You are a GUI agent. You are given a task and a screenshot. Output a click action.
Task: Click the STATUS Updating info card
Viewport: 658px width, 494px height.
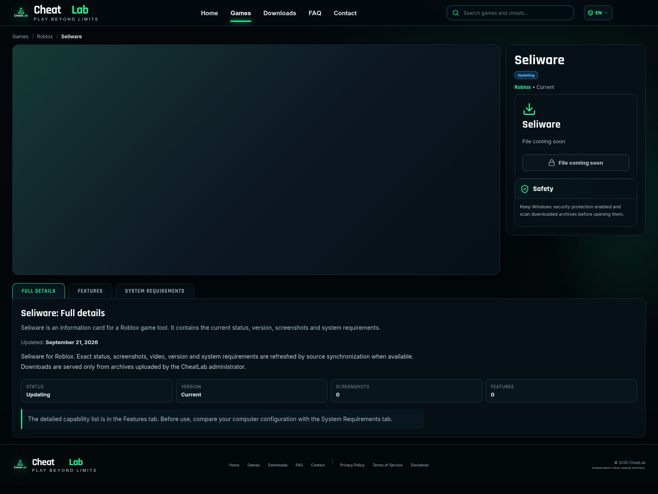97,391
